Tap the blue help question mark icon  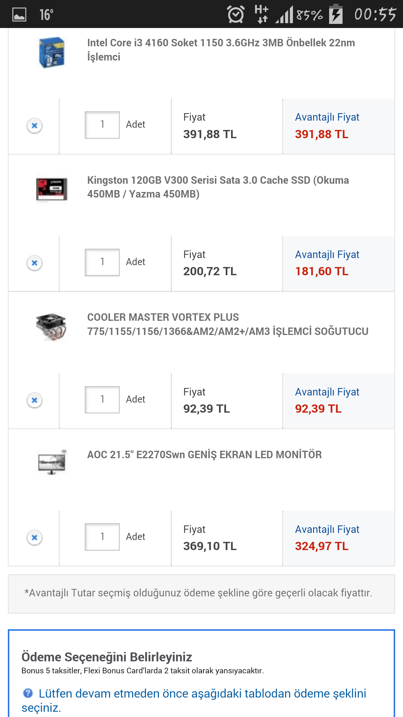click(x=28, y=693)
